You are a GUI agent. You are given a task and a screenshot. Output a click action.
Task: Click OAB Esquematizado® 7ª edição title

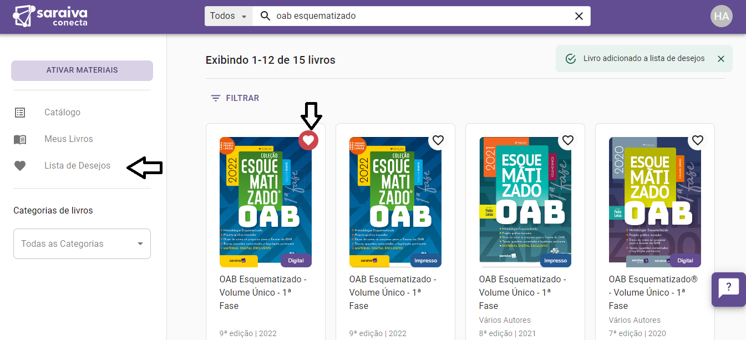pyautogui.click(x=653, y=292)
